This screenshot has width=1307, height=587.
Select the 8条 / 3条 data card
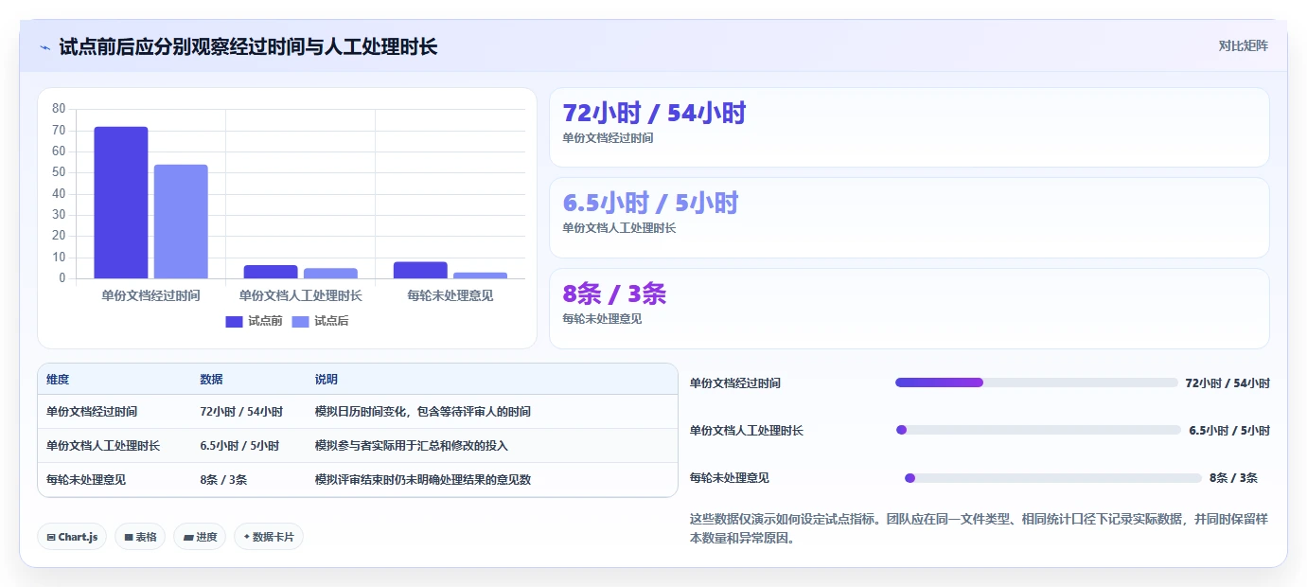[x=909, y=309]
